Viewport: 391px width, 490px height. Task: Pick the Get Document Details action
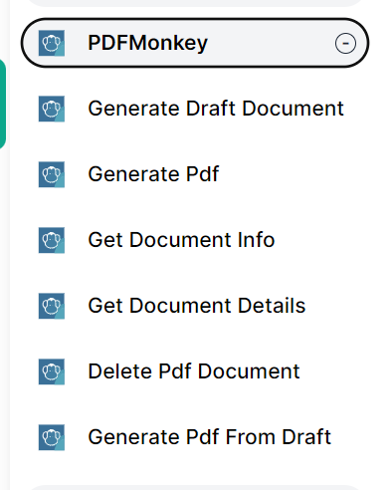(196, 306)
